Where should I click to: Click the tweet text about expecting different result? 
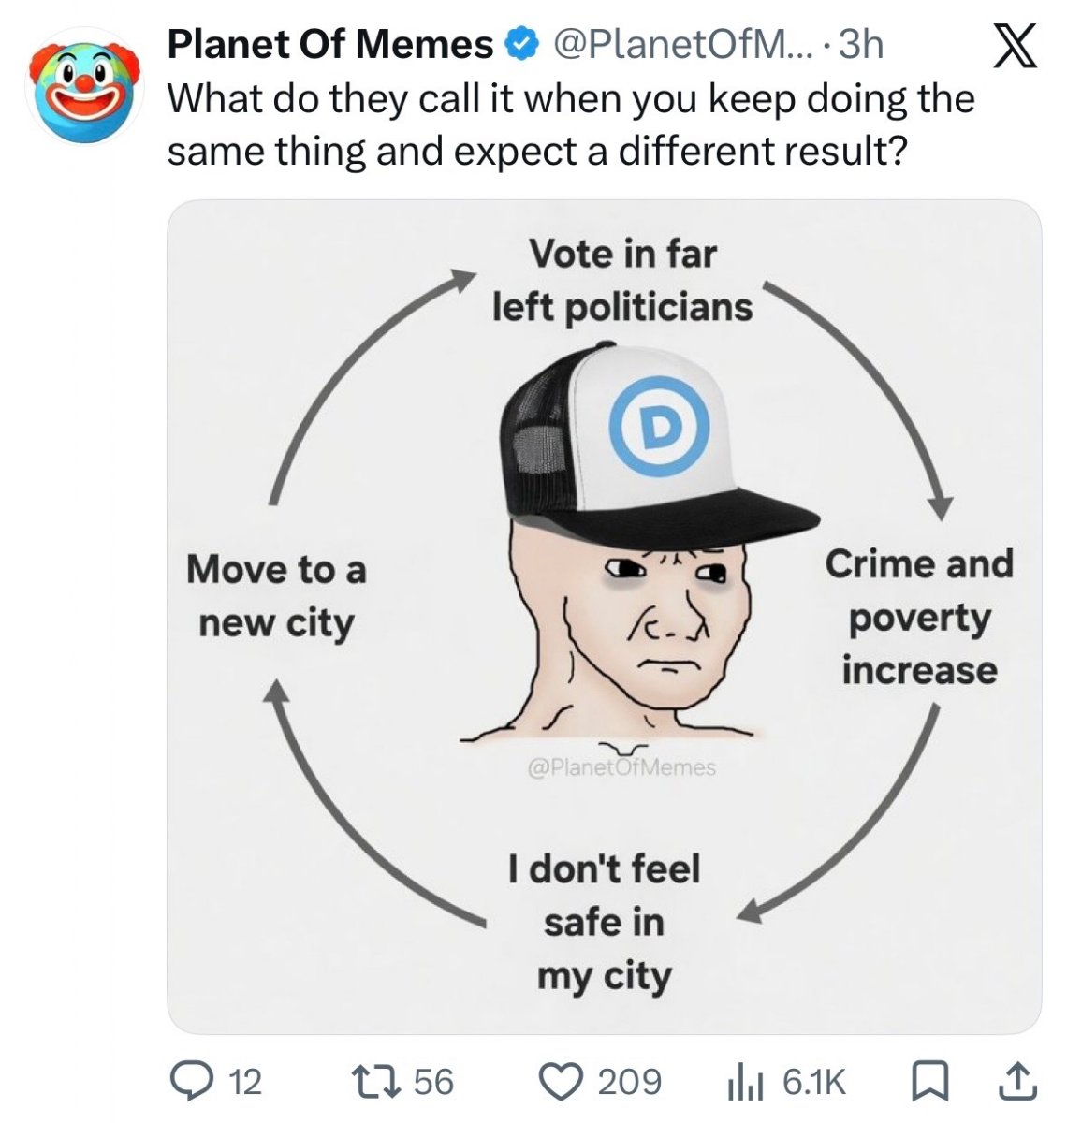(571, 125)
